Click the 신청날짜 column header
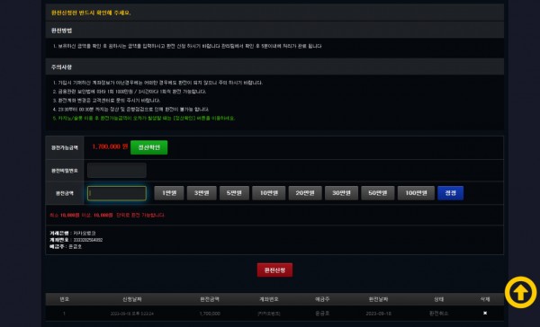 pos(132,299)
